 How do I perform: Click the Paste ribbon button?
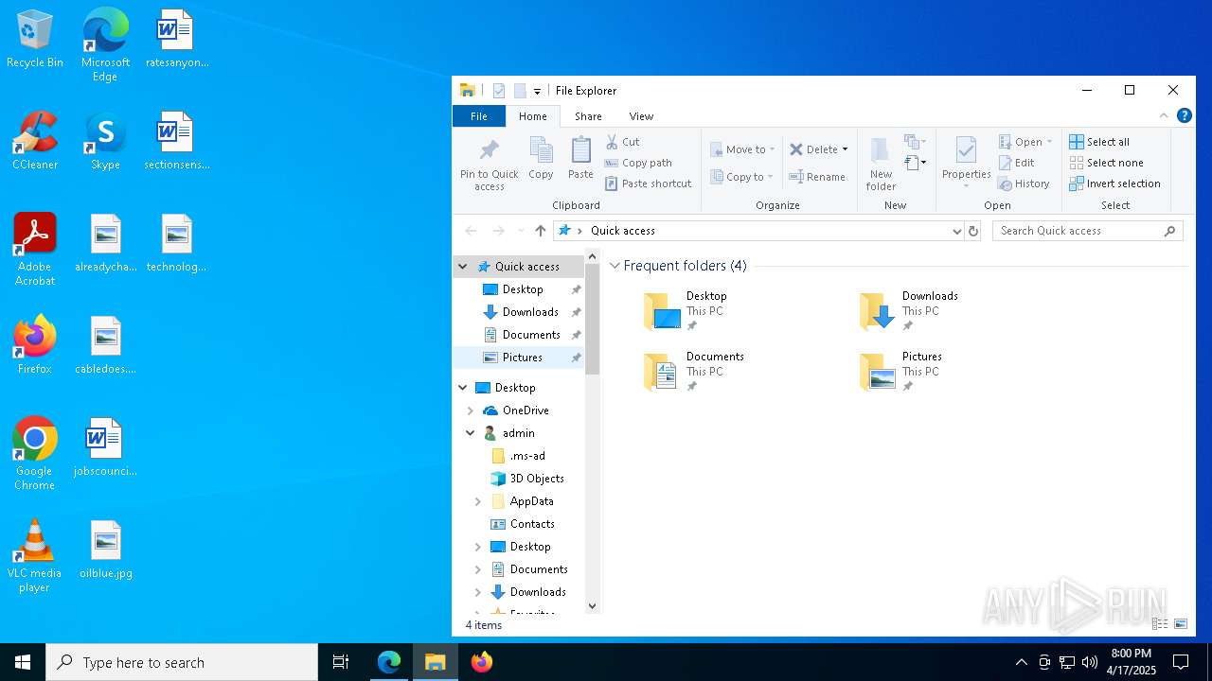(580, 158)
